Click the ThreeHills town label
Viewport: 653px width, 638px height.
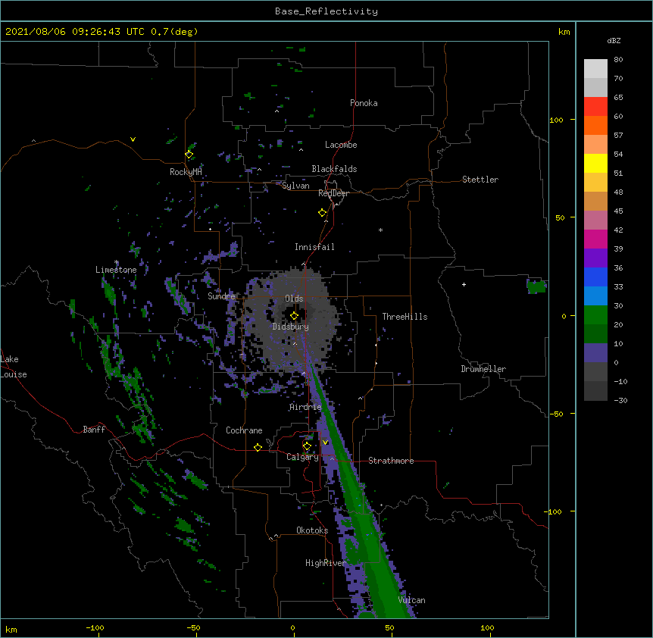click(x=405, y=317)
